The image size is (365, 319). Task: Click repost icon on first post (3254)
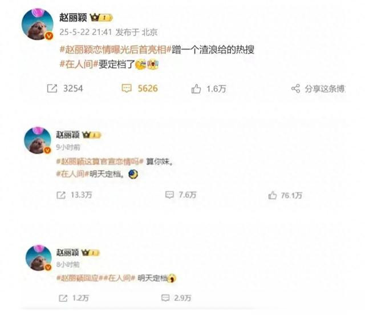52,88
